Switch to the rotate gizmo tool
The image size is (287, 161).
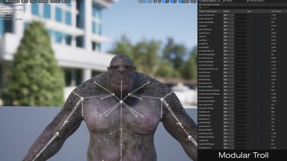pos(147,1)
